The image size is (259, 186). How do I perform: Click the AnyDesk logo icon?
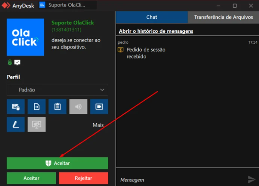click(x=6, y=5)
